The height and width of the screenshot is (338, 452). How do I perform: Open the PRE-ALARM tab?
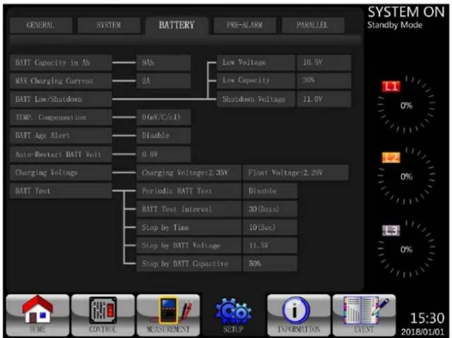coord(245,26)
